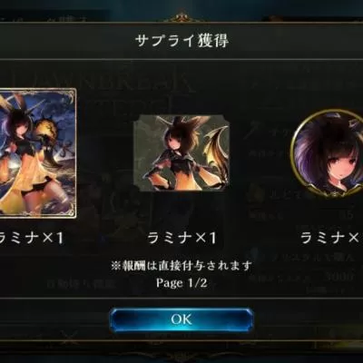Screen dimensions: 363x363
Task: Tap the dimmed 3000 price in background
Action: [x=339, y=276]
